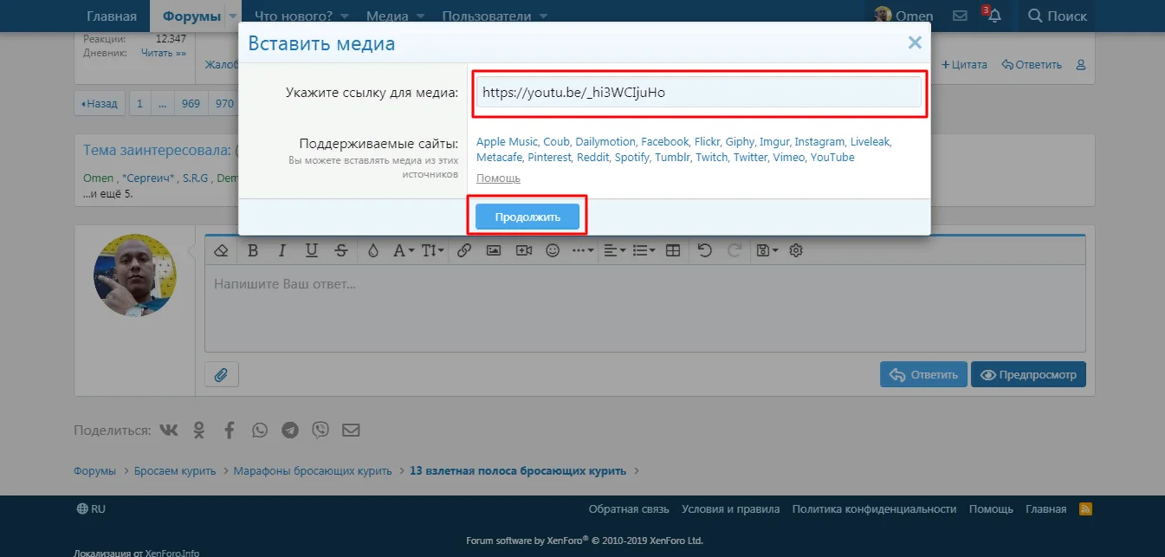Viewport: 1165px width, 557px height.
Task: Click the redo icon in editor
Action: pyautogui.click(x=735, y=250)
